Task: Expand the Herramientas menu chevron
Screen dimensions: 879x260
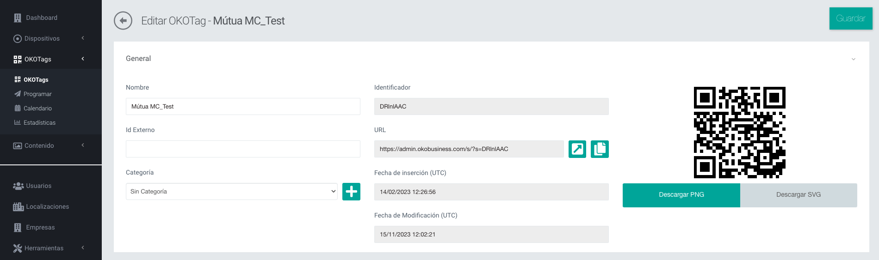Action: tap(83, 248)
